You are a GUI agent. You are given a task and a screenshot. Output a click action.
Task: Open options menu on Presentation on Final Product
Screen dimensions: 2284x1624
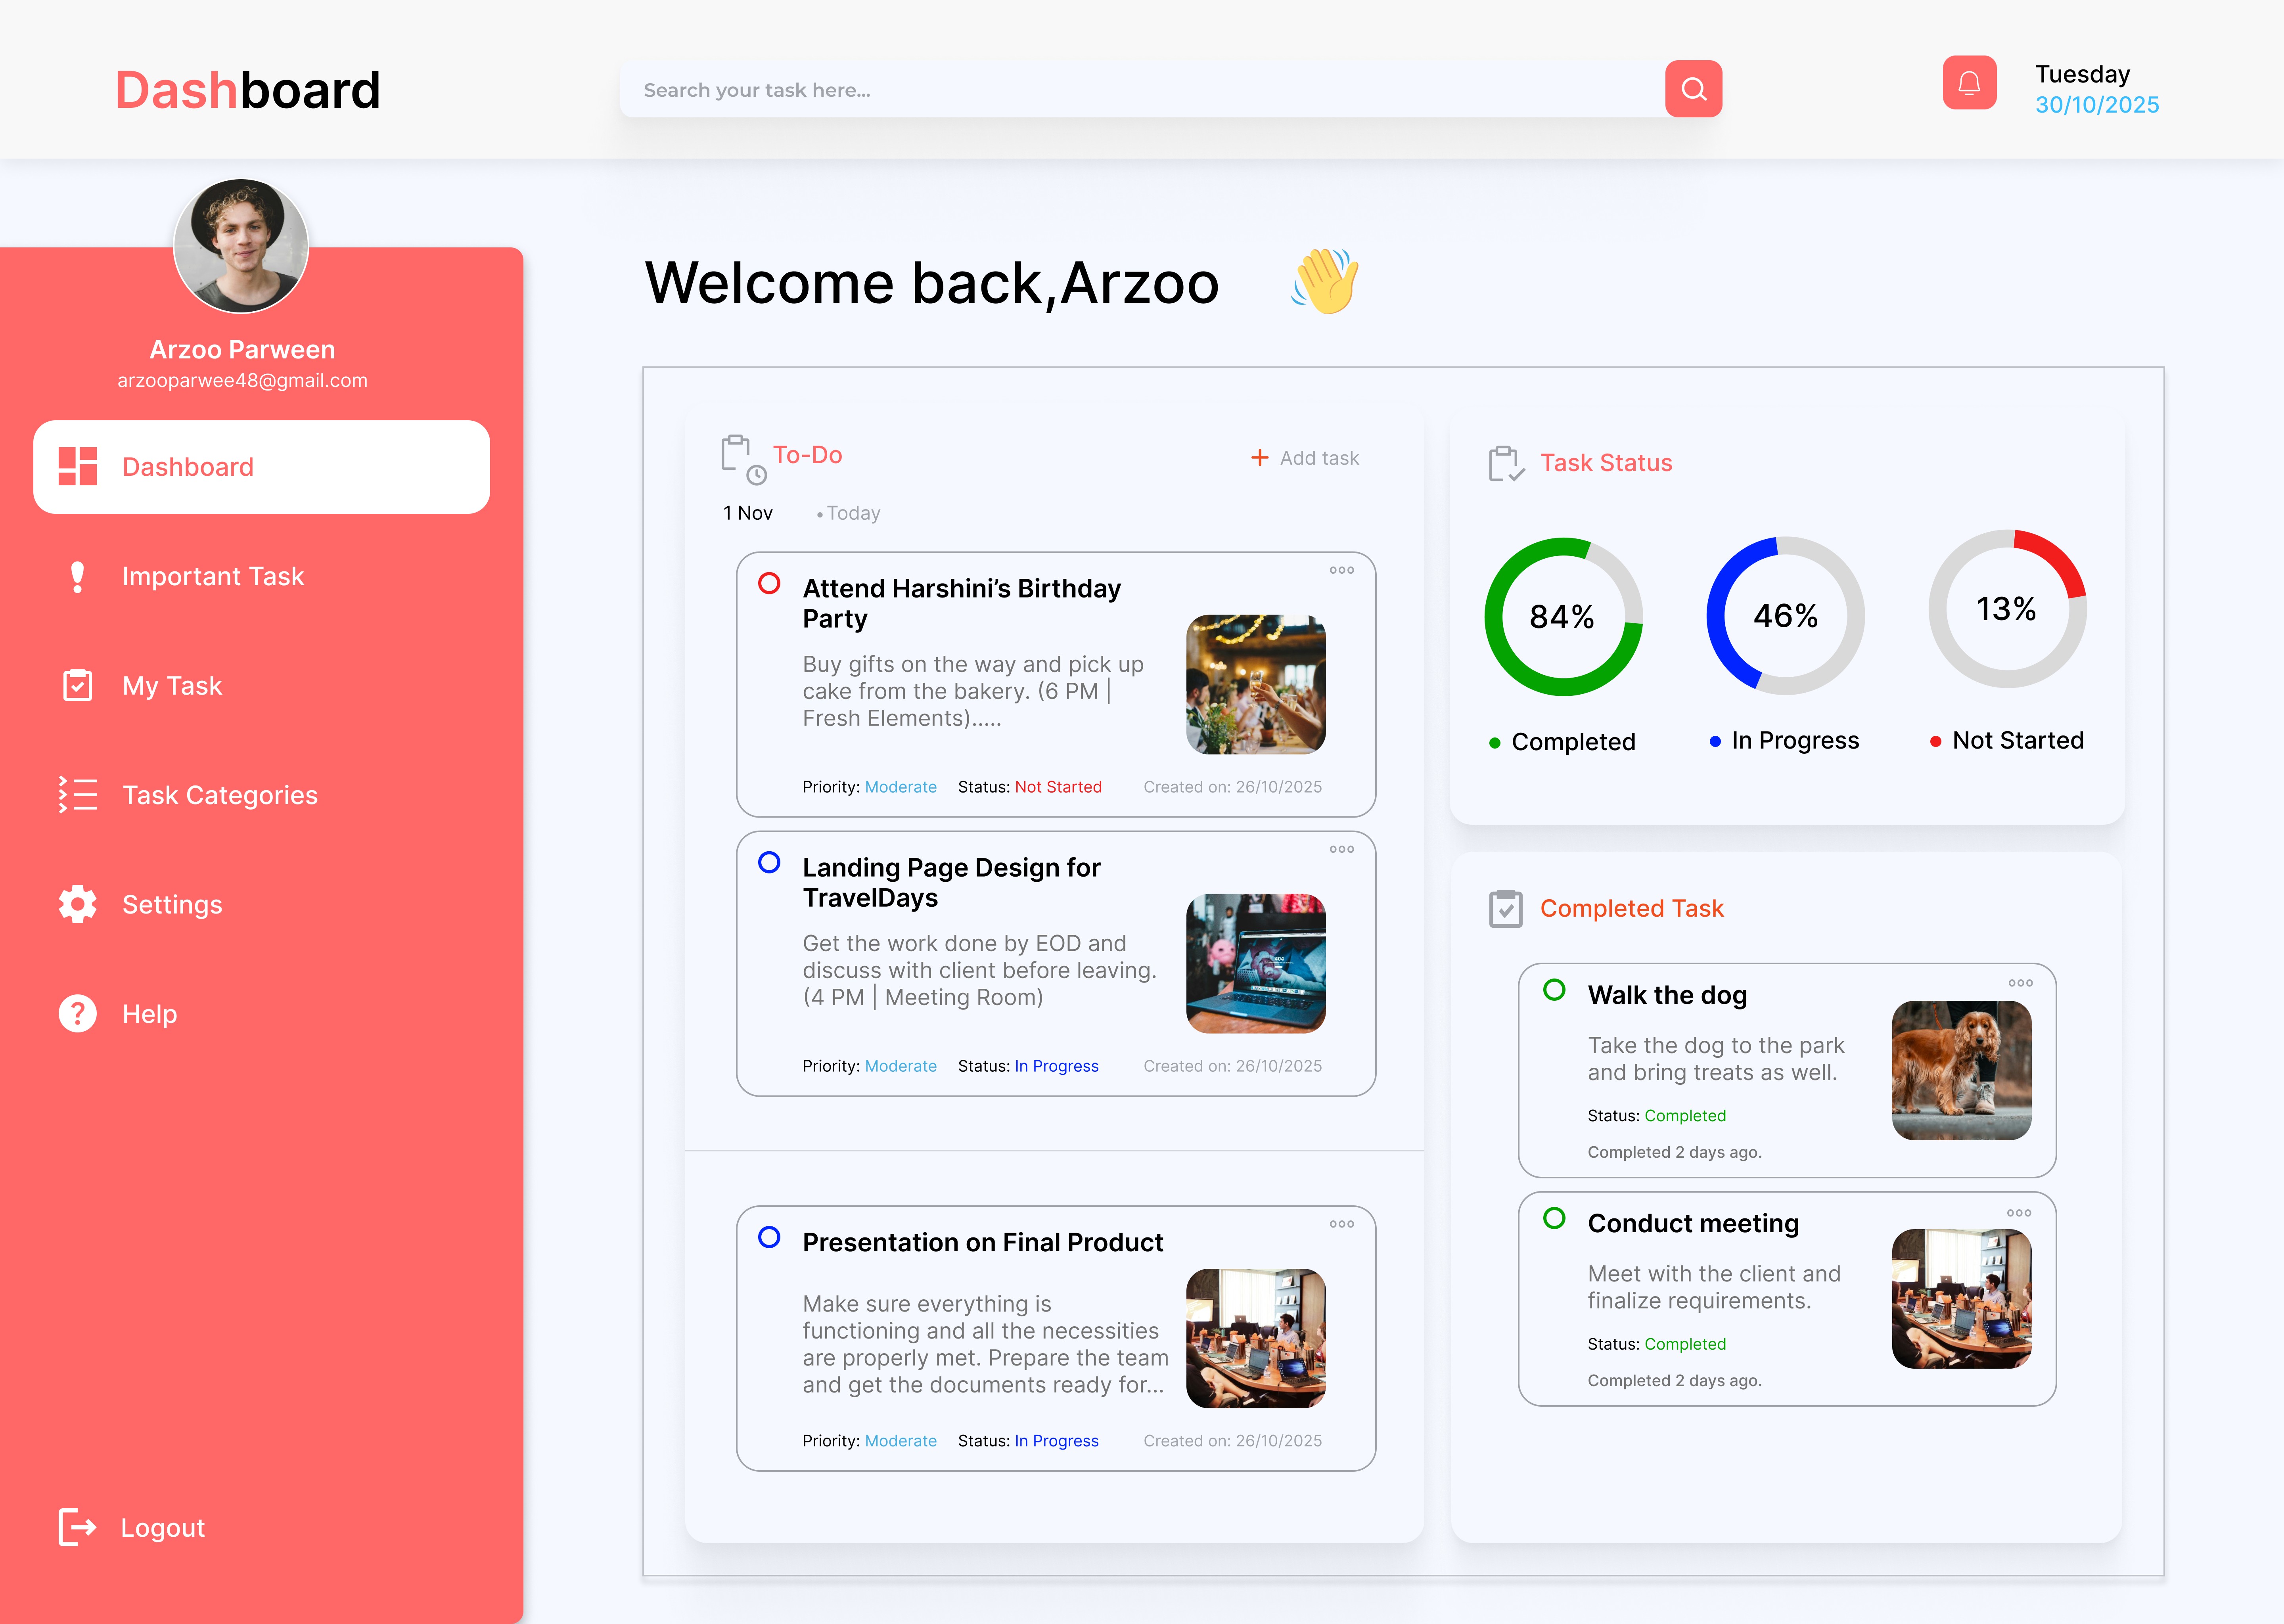(x=1341, y=1224)
